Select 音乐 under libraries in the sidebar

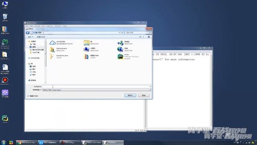click(33, 75)
